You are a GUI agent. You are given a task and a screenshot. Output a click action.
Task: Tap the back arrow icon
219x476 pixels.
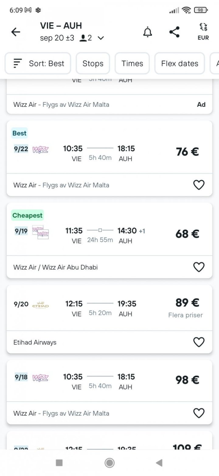[x=16, y=32]
